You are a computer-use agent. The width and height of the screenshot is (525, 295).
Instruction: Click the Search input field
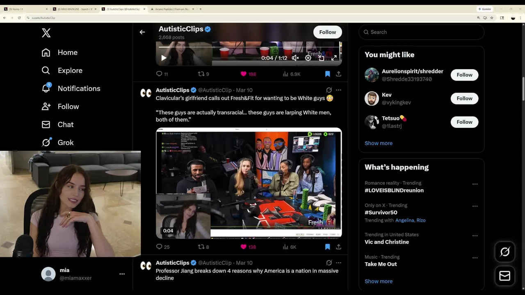coord(421,32)
